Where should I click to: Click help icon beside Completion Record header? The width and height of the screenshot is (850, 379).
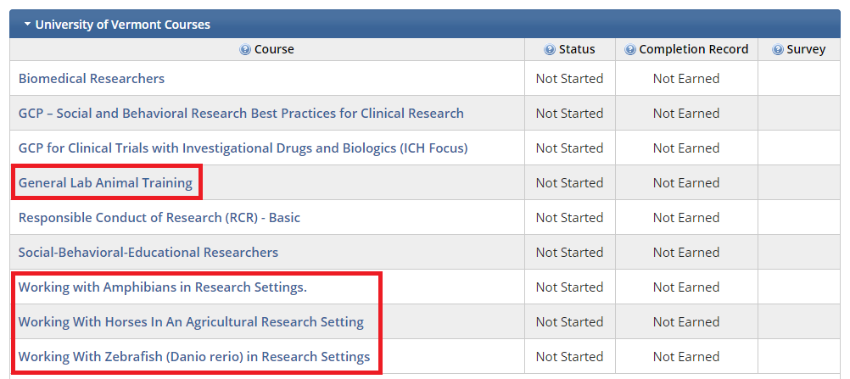click(x=630, y=50)
